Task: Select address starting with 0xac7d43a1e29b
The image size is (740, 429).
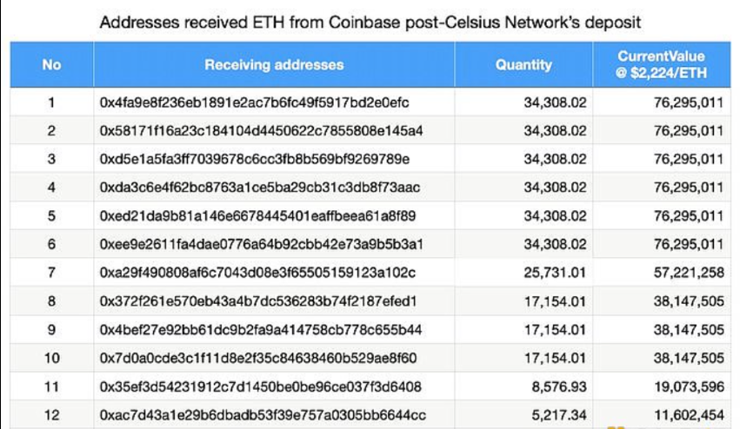Action: 263,415
